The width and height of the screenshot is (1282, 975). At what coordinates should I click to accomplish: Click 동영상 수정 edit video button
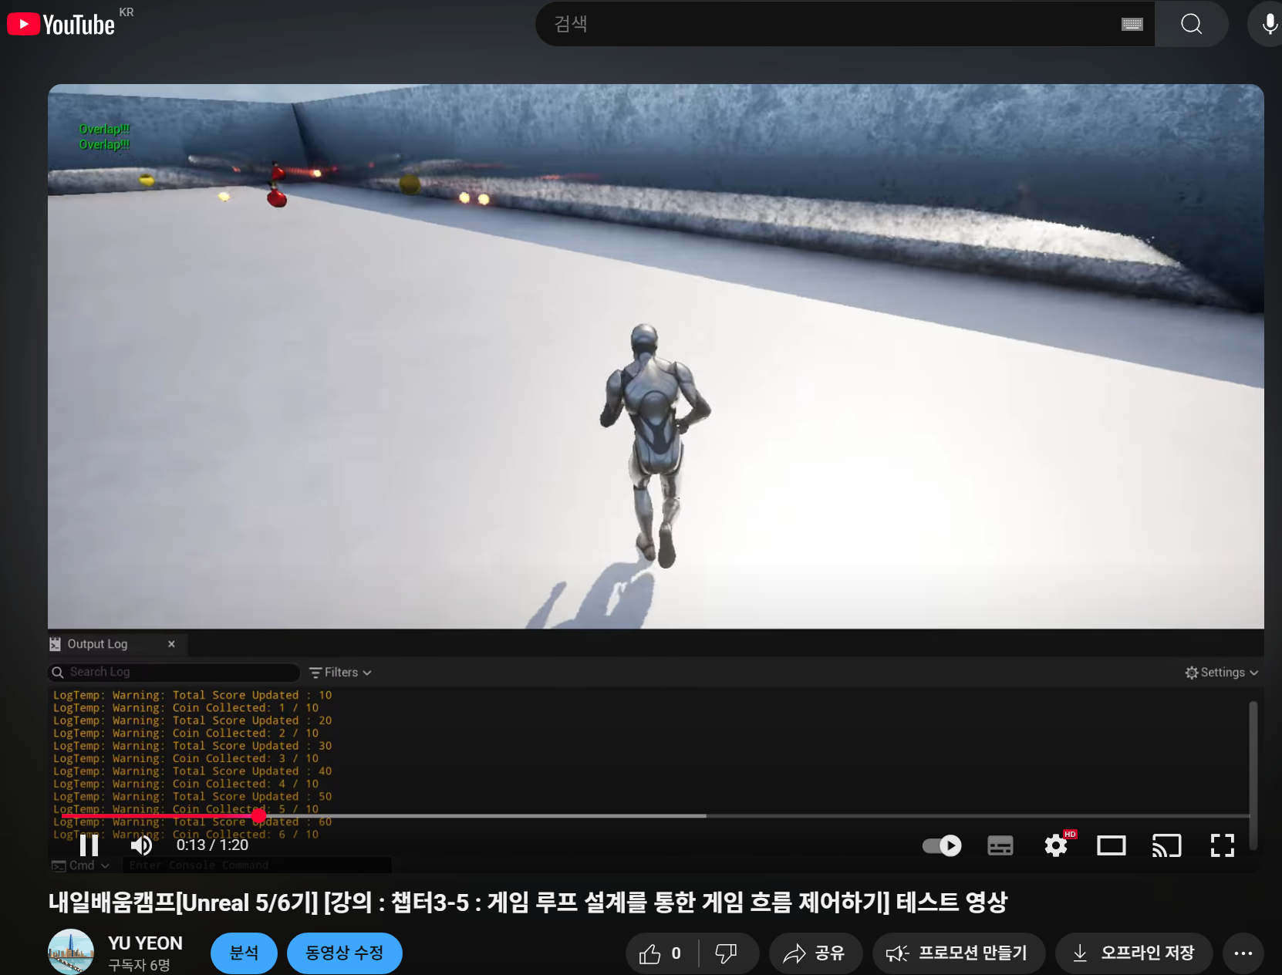point(345,953)
